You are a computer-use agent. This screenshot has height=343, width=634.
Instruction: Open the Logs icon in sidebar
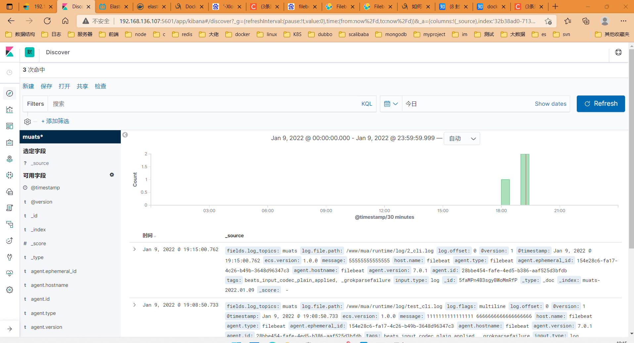[x=10, y=208]
